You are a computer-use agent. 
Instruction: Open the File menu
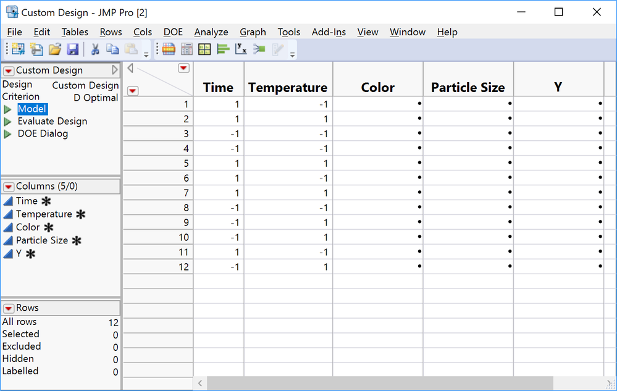click(x=15, y=32)
